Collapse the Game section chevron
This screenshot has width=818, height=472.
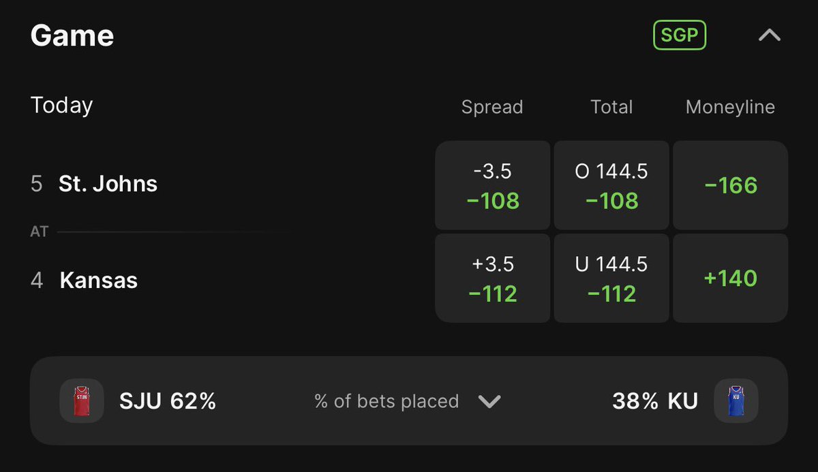point(770,35)
